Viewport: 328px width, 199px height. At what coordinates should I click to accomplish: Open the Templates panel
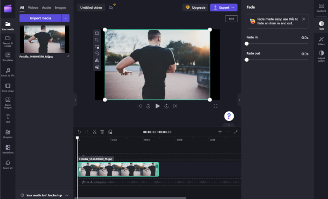click(x=8, y=57)
